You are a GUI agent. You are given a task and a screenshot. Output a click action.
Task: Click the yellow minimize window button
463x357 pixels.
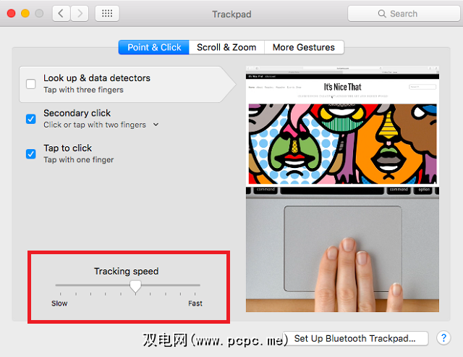click(25, 14)
